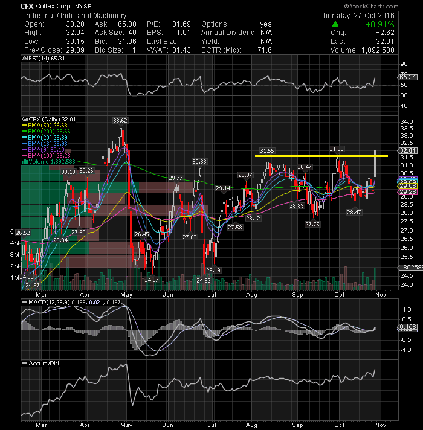This screenshot has height=430, width=423.
Task: Click the EMA(200) 29.66 legend entry
Action: [46, 132]
